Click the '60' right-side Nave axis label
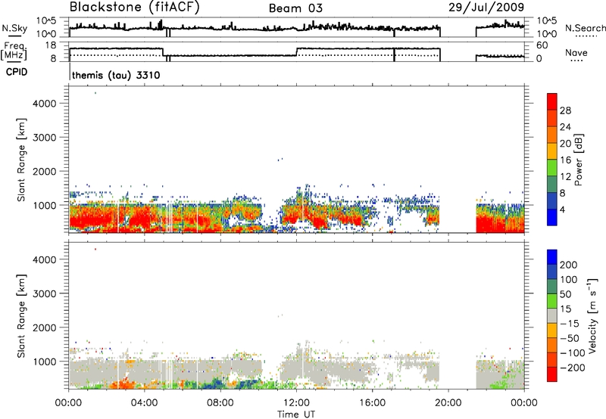Screen dimensions: 606x419 (x=542, y=45)
